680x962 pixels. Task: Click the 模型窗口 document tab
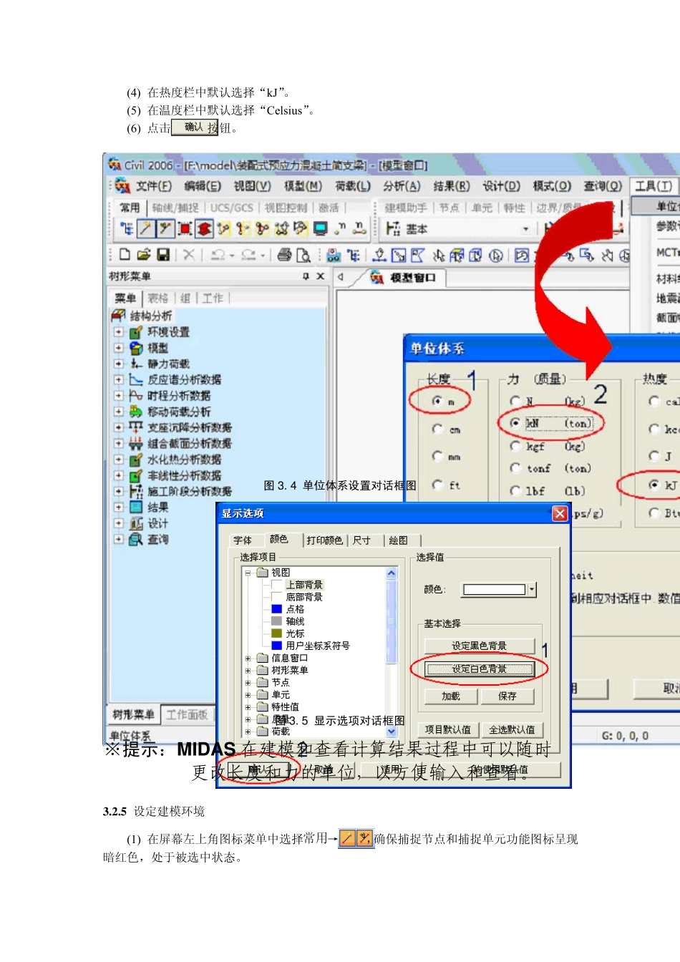pos(404,277)
